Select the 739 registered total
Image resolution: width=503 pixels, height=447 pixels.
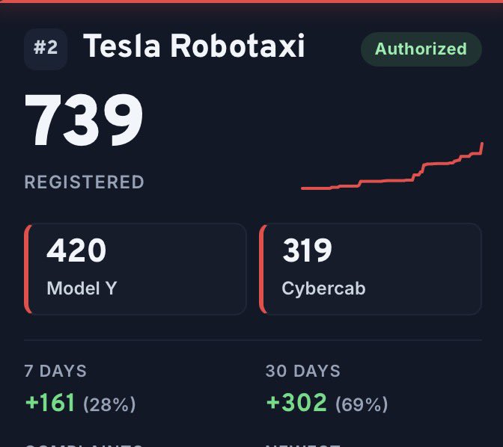[84, 120]
